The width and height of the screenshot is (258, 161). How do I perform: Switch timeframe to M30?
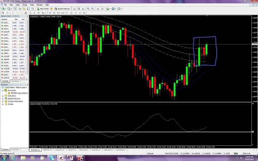click(x=63, y=13)
